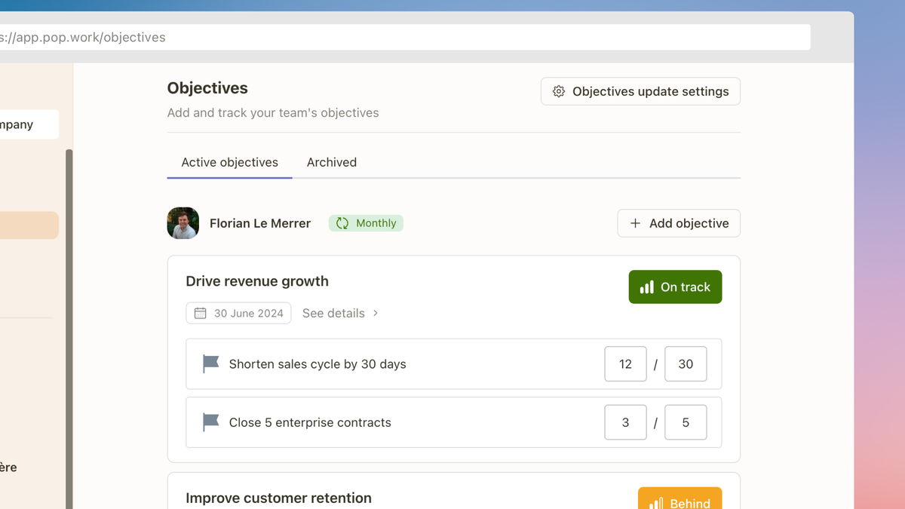The width and height of the screenshot is (905, 509).
Task: Click the Add objective button
Action: pyautogui.click(x=678, y=223)
